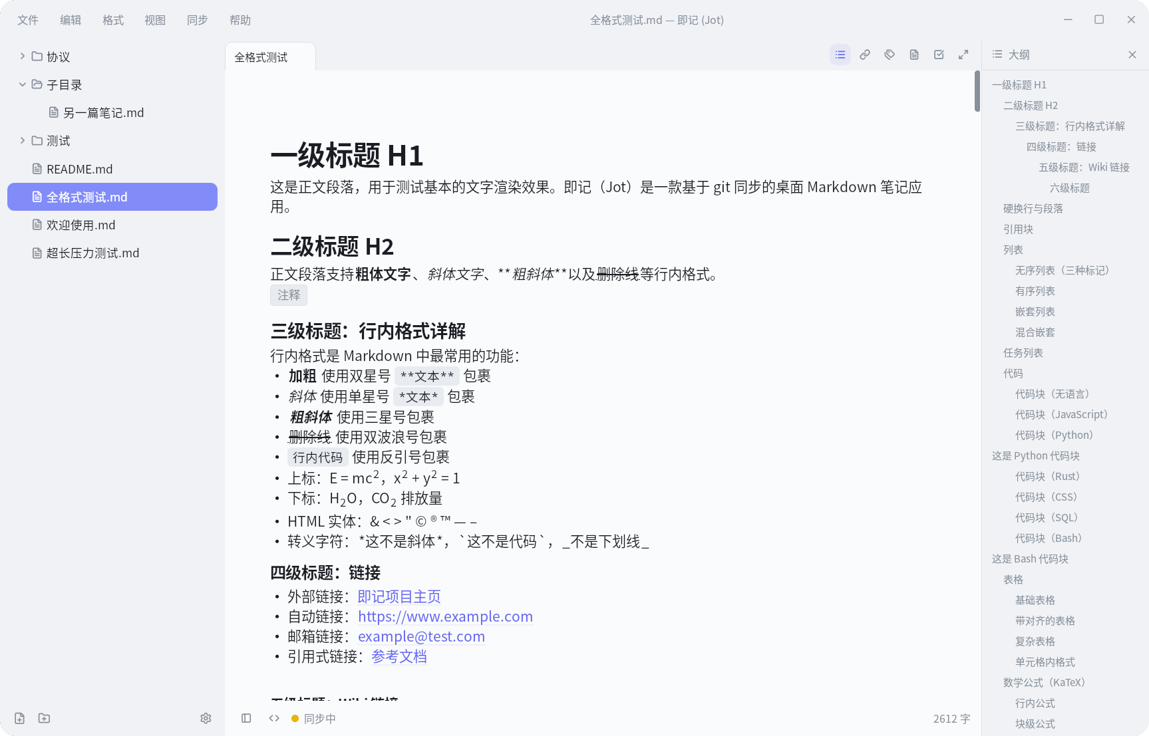Jump to 引用块 in the outline
The width and height of the screenshot is (1149, 736).
point(1018,229)
